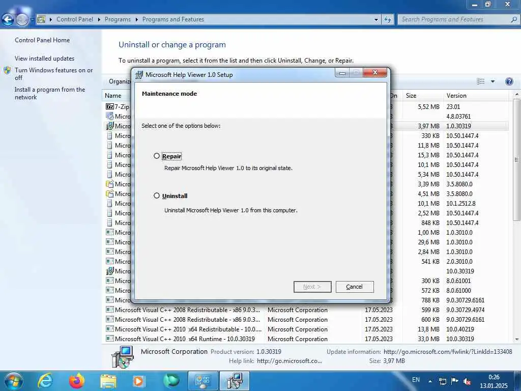Click icon of Visual C++ 2010 x64 Redistributable
Screen dimensions: 521x391
110,329
